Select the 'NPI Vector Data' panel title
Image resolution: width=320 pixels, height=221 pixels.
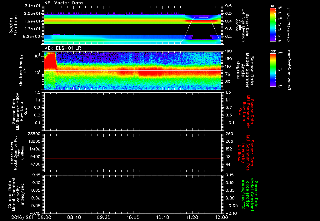point(63,3)
